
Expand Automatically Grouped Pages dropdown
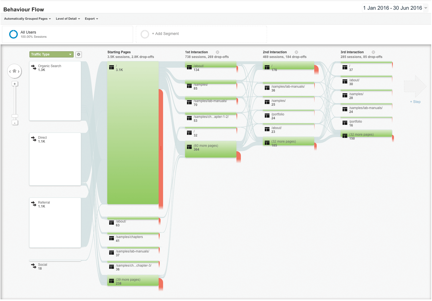(27, 19)
